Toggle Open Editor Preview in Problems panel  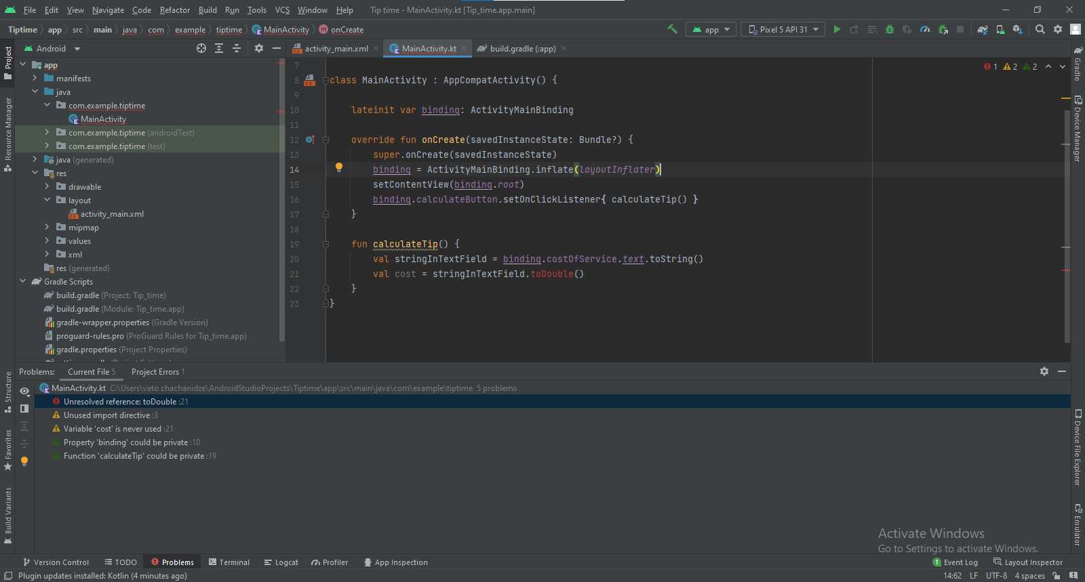pyautogui.click(x=24, y=409)
